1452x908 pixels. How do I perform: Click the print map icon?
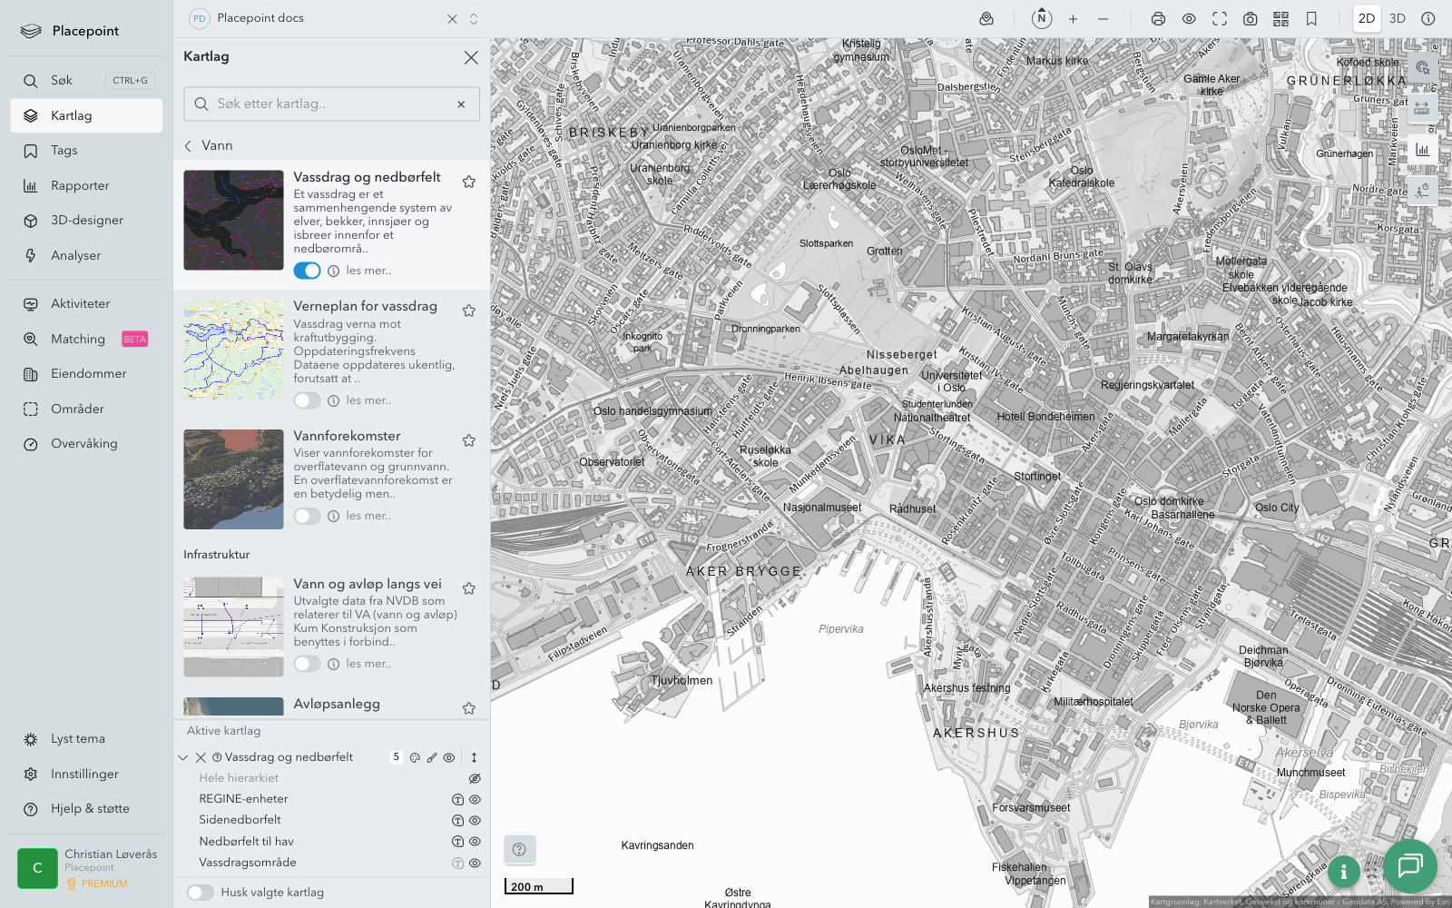tap(1158, 19)
